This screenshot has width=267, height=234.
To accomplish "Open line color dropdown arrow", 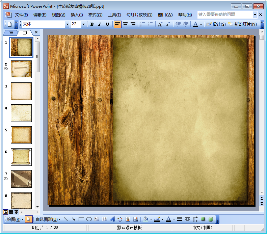I will coord(162,219).
